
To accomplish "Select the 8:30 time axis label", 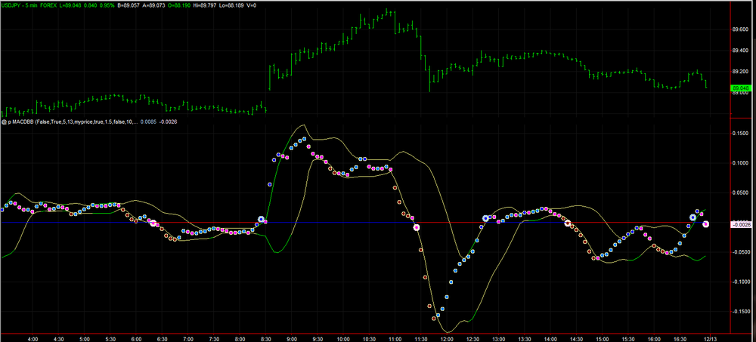I will tap(265, 339).
